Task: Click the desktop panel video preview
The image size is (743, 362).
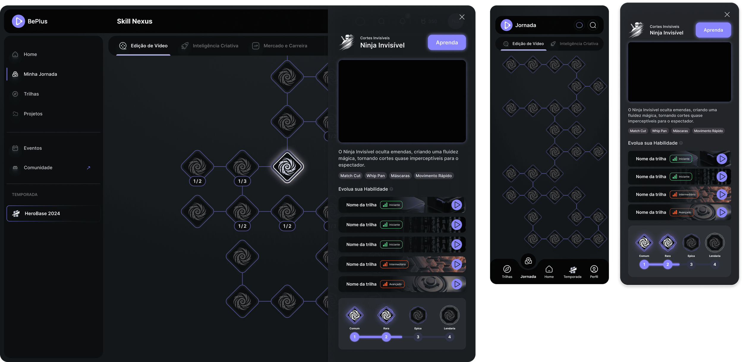Action: 402,101
